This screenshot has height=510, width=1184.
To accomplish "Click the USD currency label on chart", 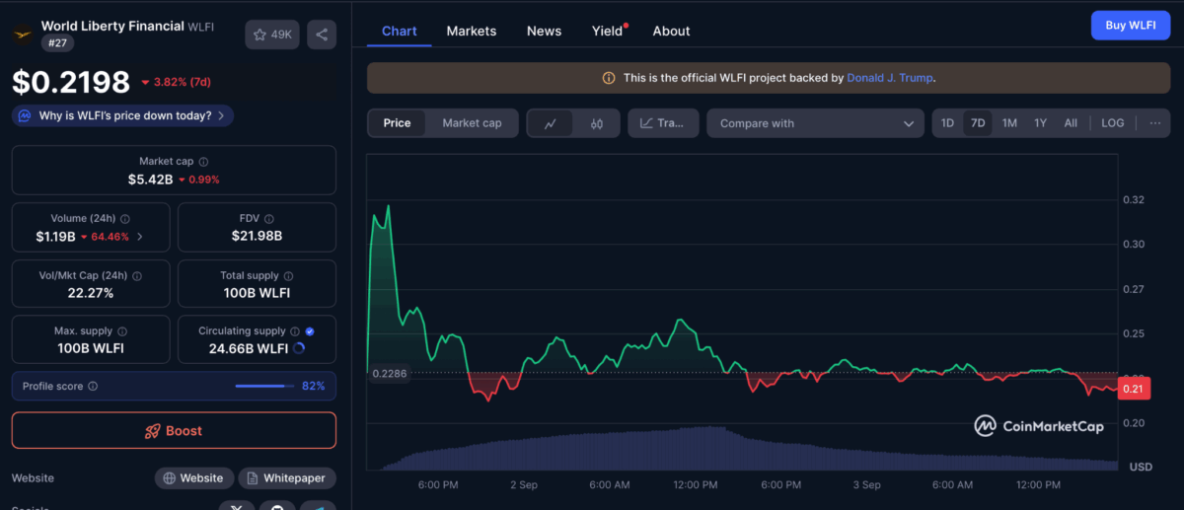I will 1141,467.
